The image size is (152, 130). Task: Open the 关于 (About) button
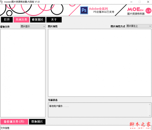tap(54, 20)
